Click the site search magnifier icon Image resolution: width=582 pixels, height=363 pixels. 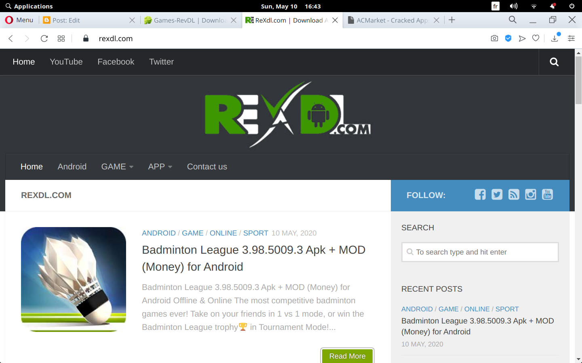point(555,62)
